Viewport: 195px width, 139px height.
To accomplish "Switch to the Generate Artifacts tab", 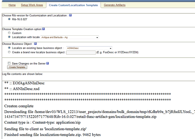I will click(x=115, y=5).
